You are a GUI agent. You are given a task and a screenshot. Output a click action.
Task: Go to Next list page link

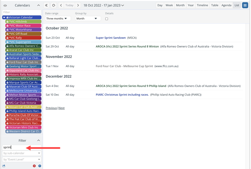[61, 108]
